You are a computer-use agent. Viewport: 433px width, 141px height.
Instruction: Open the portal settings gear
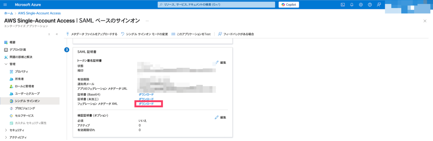(361, 4)
